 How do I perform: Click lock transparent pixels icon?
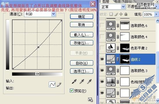pyautogui.click(x=111, y=14)
